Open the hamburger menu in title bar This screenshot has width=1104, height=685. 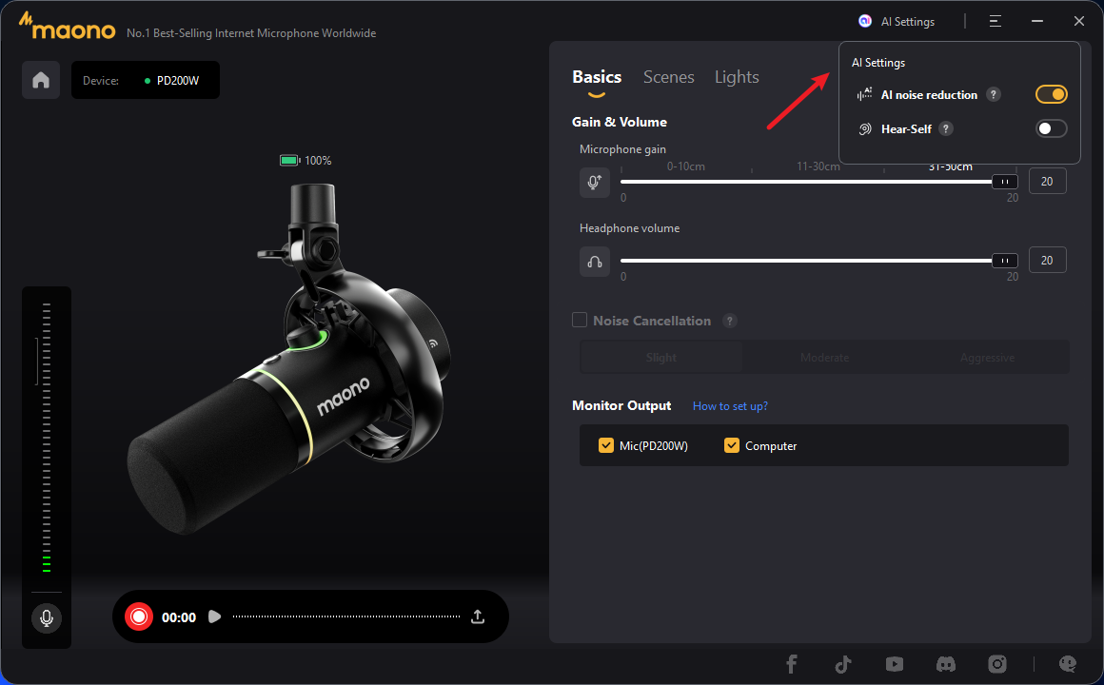995,21
